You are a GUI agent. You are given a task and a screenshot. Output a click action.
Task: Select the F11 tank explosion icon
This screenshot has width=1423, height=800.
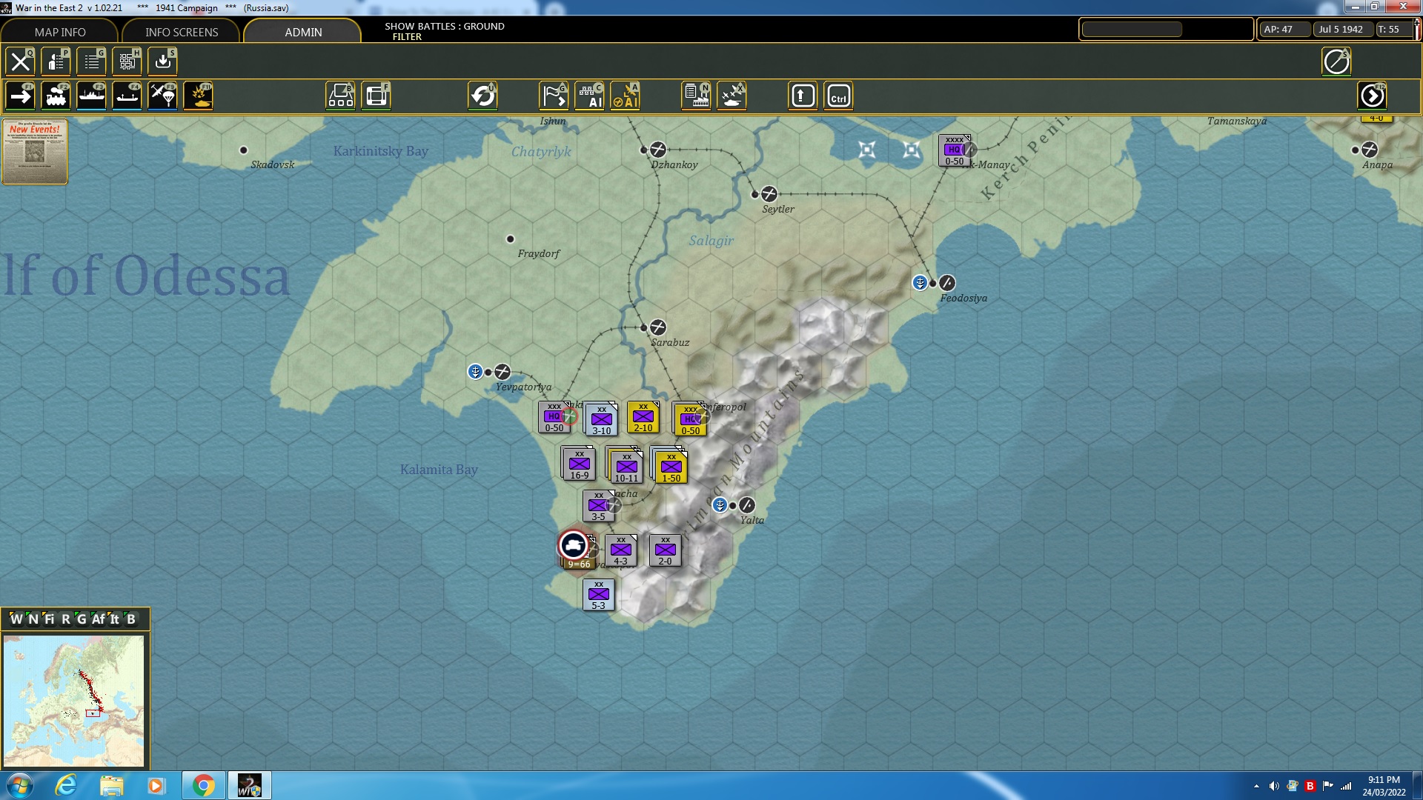point(199,96)
